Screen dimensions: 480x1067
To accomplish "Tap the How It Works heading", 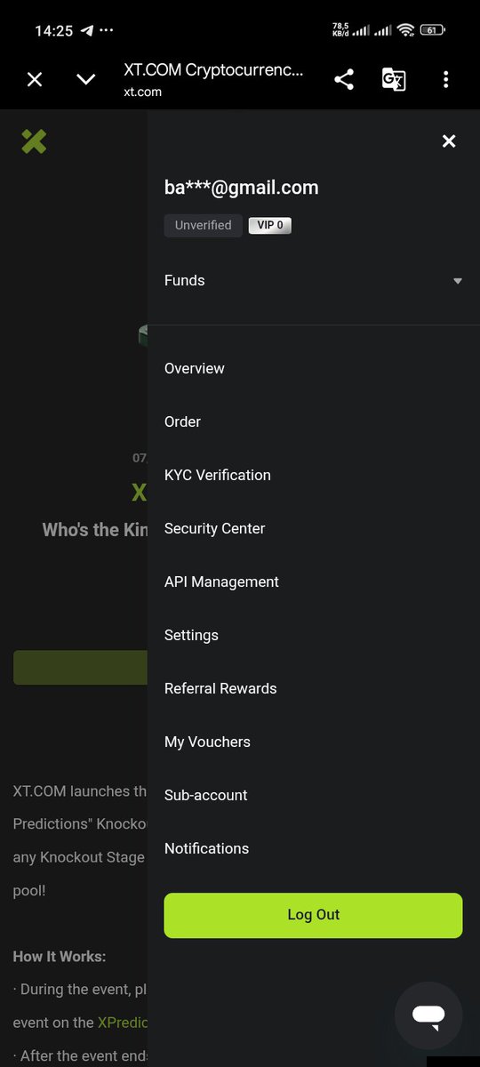I will click(x=60, y=957).
